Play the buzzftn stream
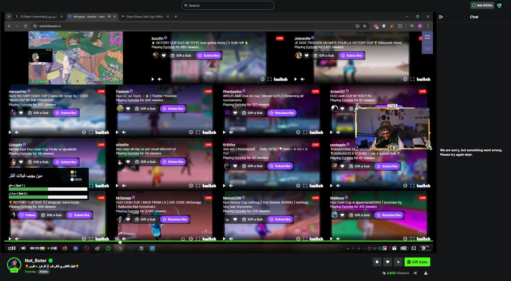Screen dimensions: 511x281 (x=153, y=79)
